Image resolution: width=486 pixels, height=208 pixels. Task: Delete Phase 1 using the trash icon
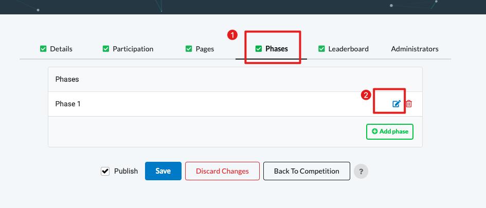(x=409, y=104)
